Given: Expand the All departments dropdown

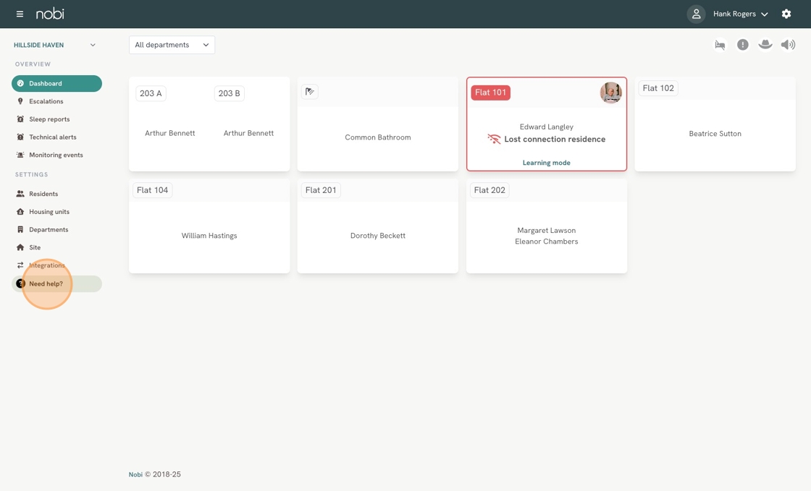Looking at the screenshot, I should (x=172, y=45).
